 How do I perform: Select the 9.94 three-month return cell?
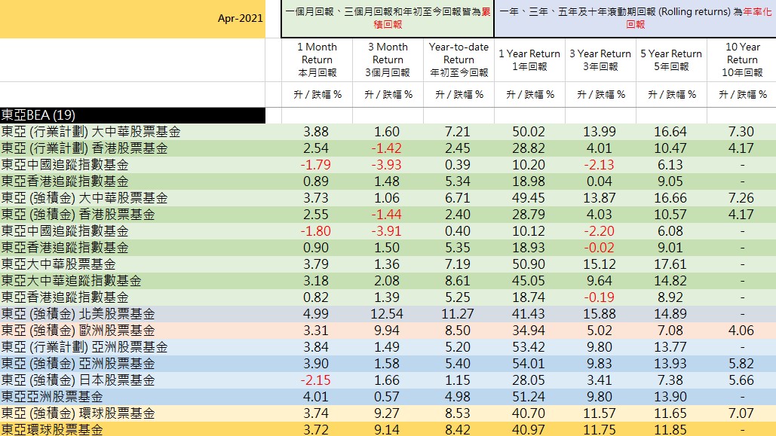tap(387, 331)
